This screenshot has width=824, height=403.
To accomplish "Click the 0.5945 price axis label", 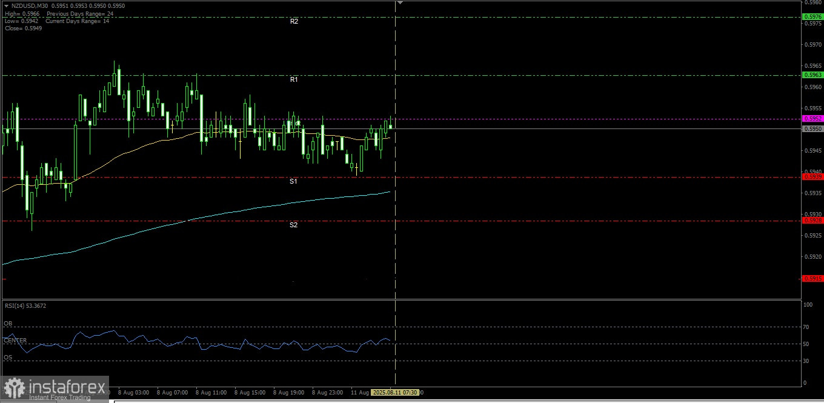I will coord(812,150).
